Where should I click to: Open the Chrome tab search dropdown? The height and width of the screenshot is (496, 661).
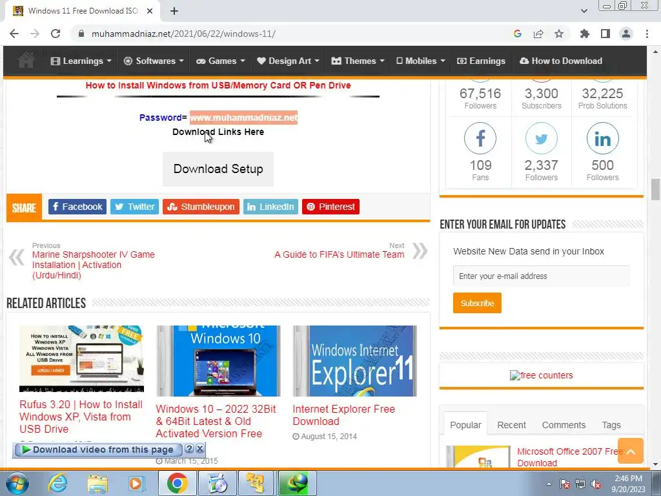click(x=584, y=11)
